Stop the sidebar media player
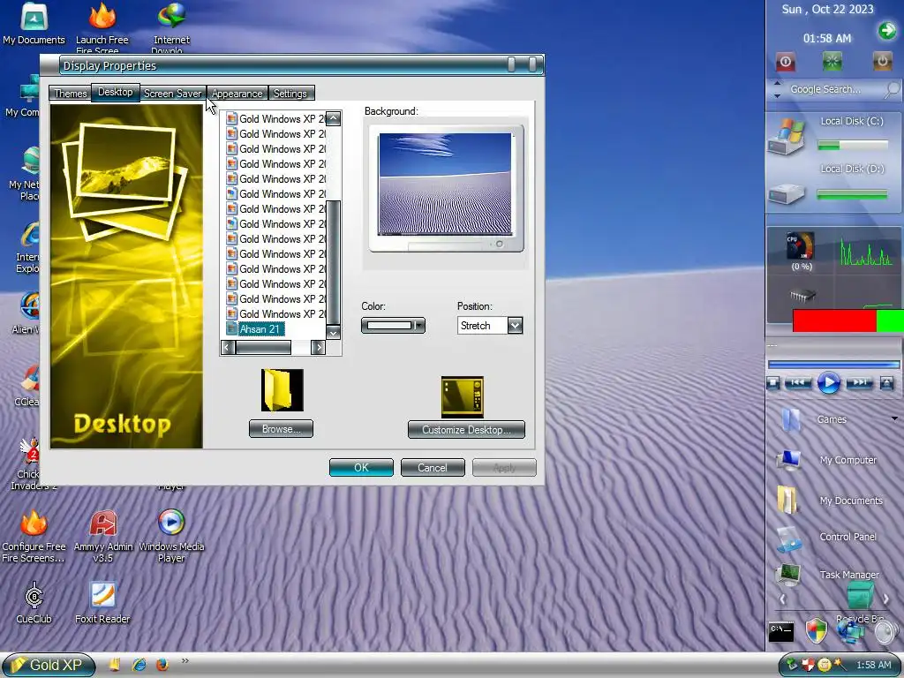904x678 pixels. click(x=773, y=383)
